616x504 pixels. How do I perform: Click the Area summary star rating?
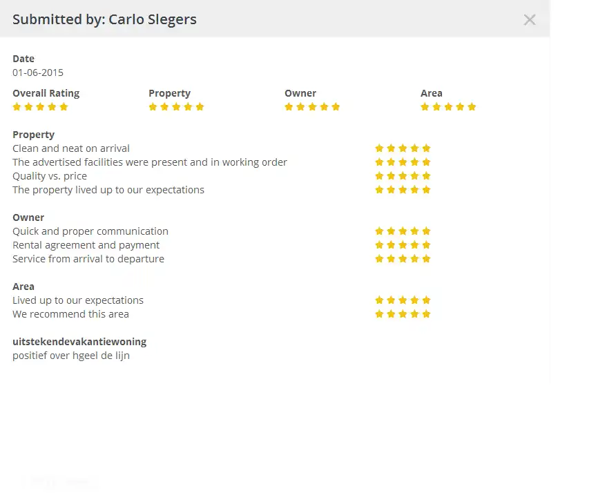coord(448,107)
